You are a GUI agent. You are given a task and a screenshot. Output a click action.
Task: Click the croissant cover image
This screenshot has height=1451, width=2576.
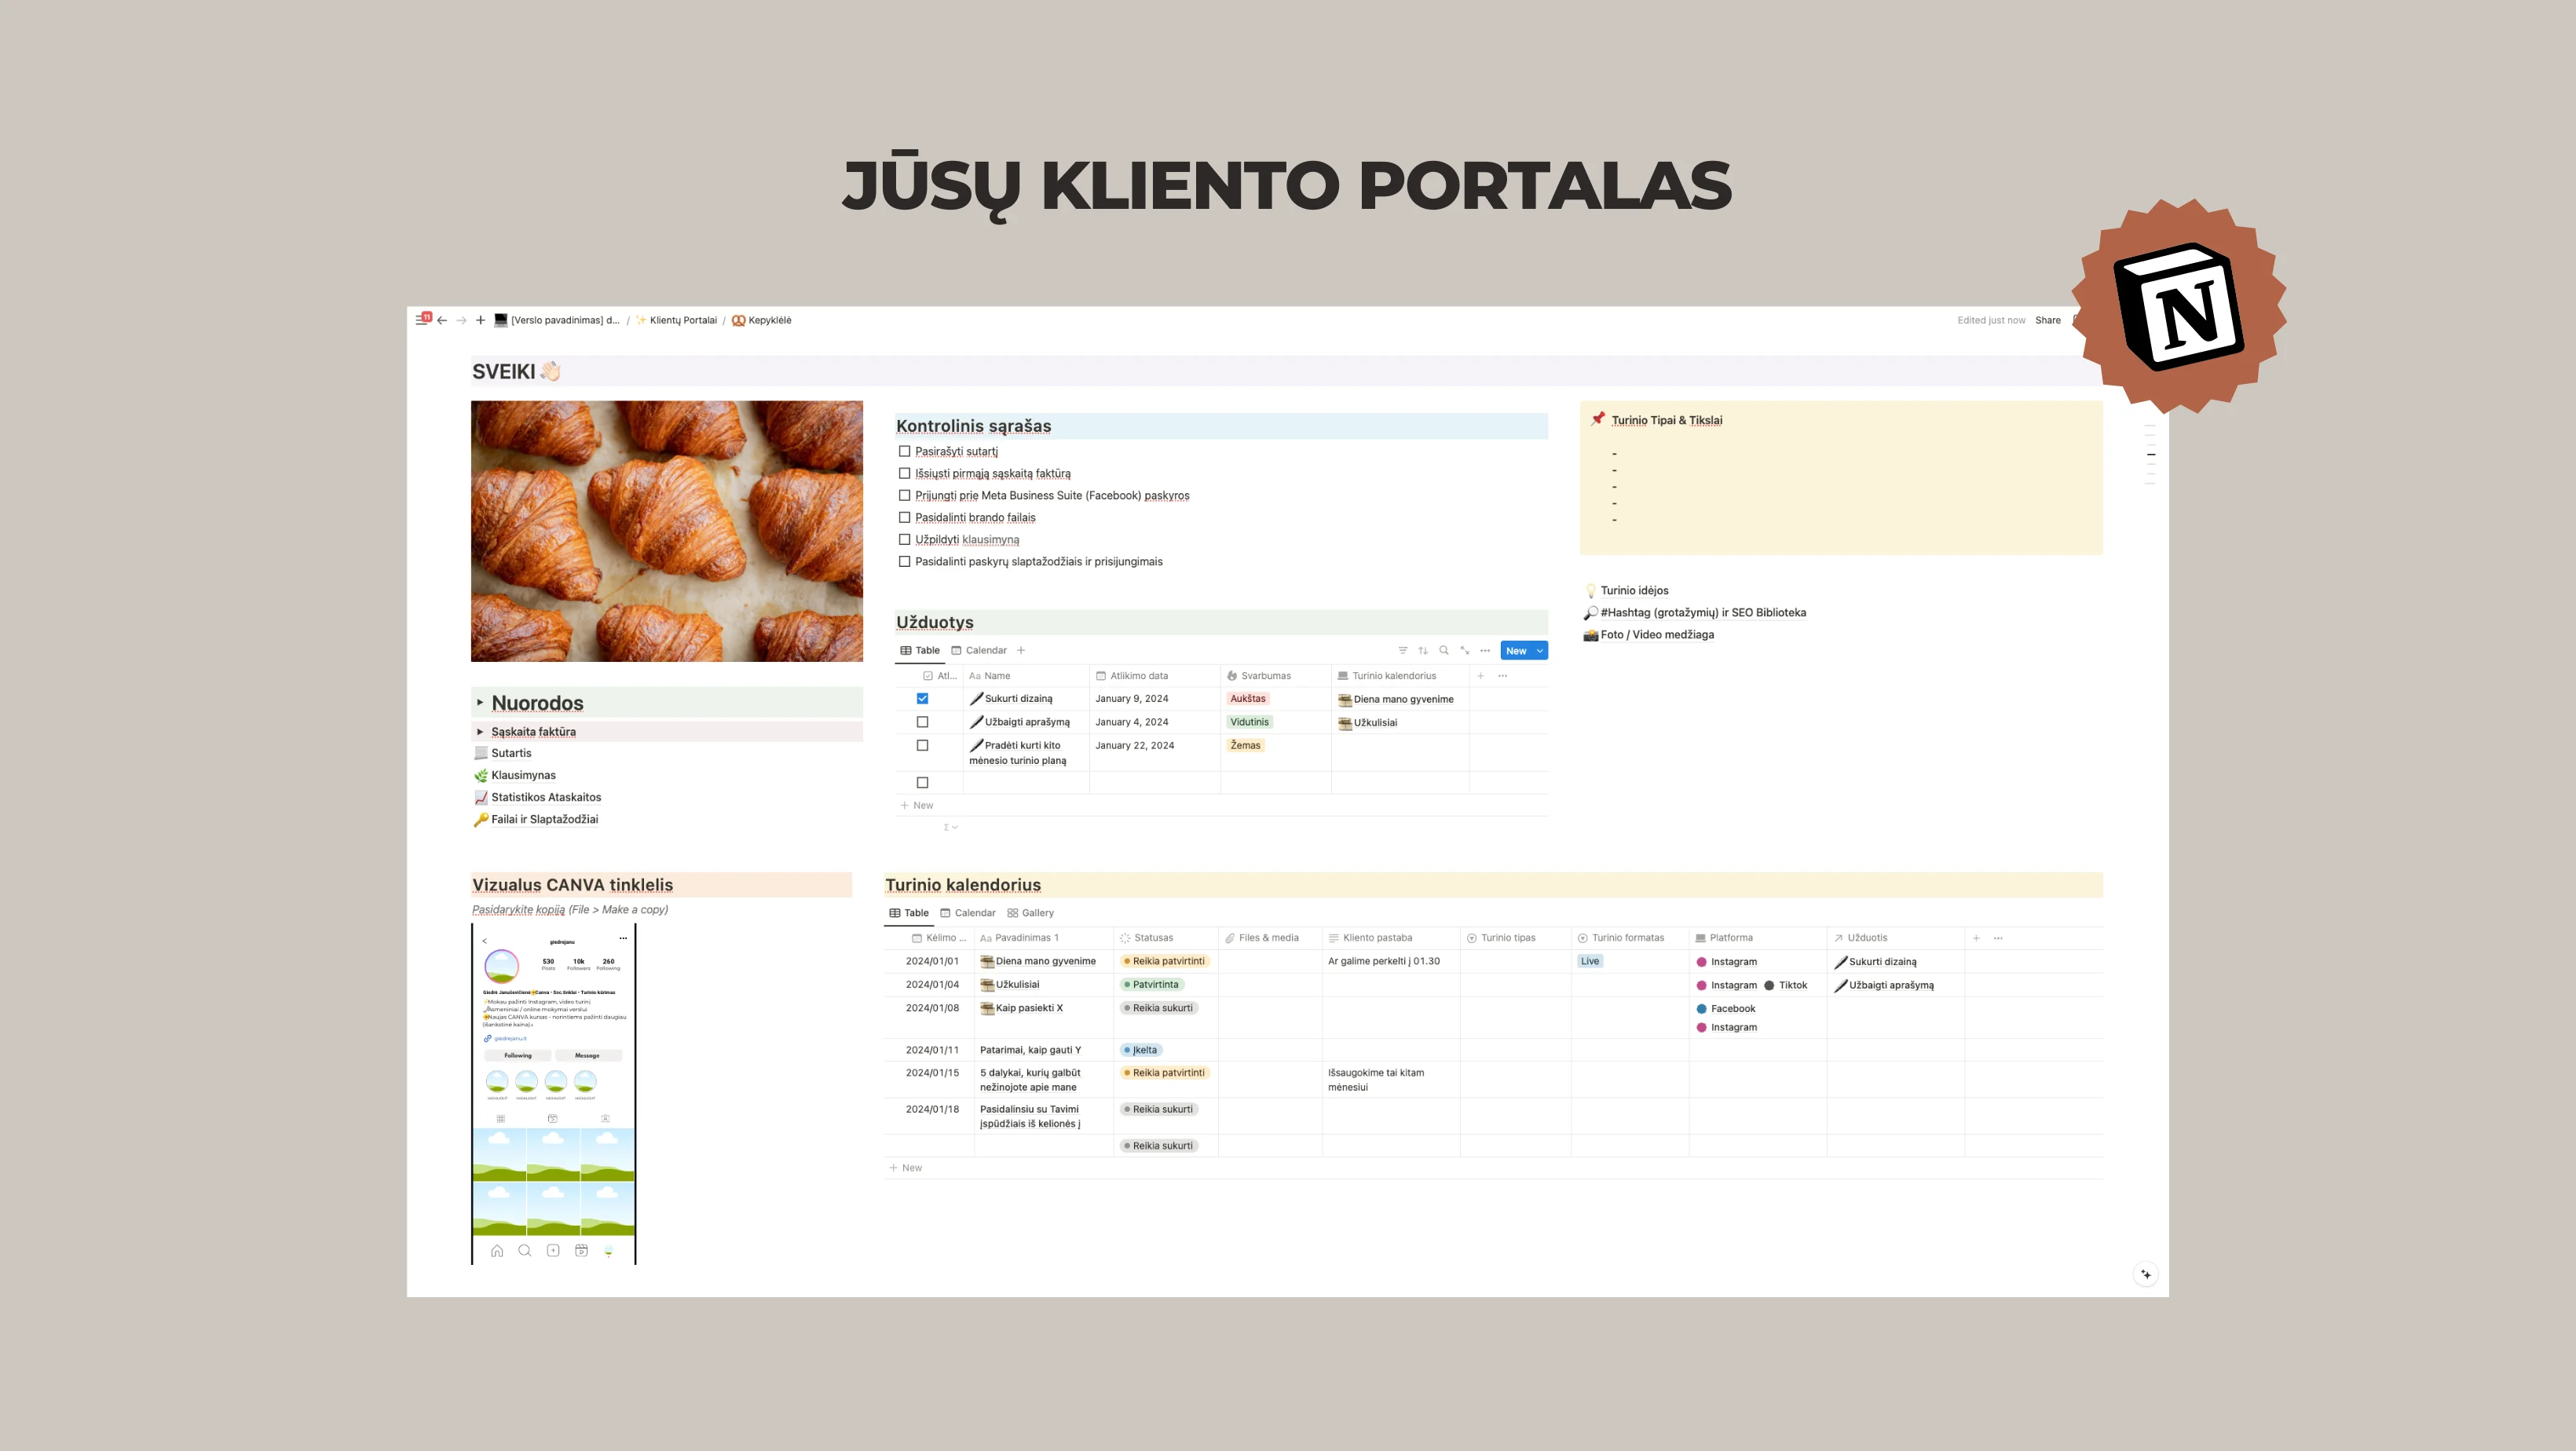tap(667, 531)
